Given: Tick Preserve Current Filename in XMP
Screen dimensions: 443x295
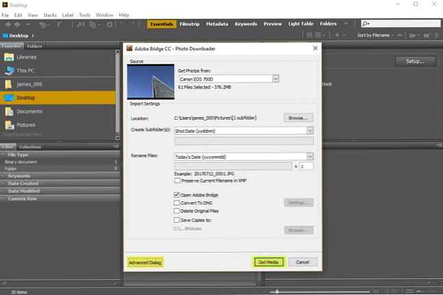Looking at the screenshot, I should (x=177, y=181).
